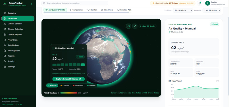Click the search magnifier icon
Viewport: 229px width, 107px height.
tap(44, 3)
